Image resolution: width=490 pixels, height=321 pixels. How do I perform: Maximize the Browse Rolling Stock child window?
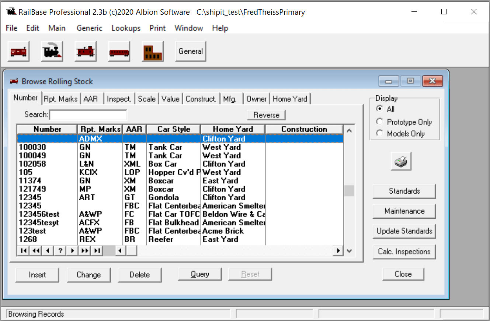click(x=410, y=81)
